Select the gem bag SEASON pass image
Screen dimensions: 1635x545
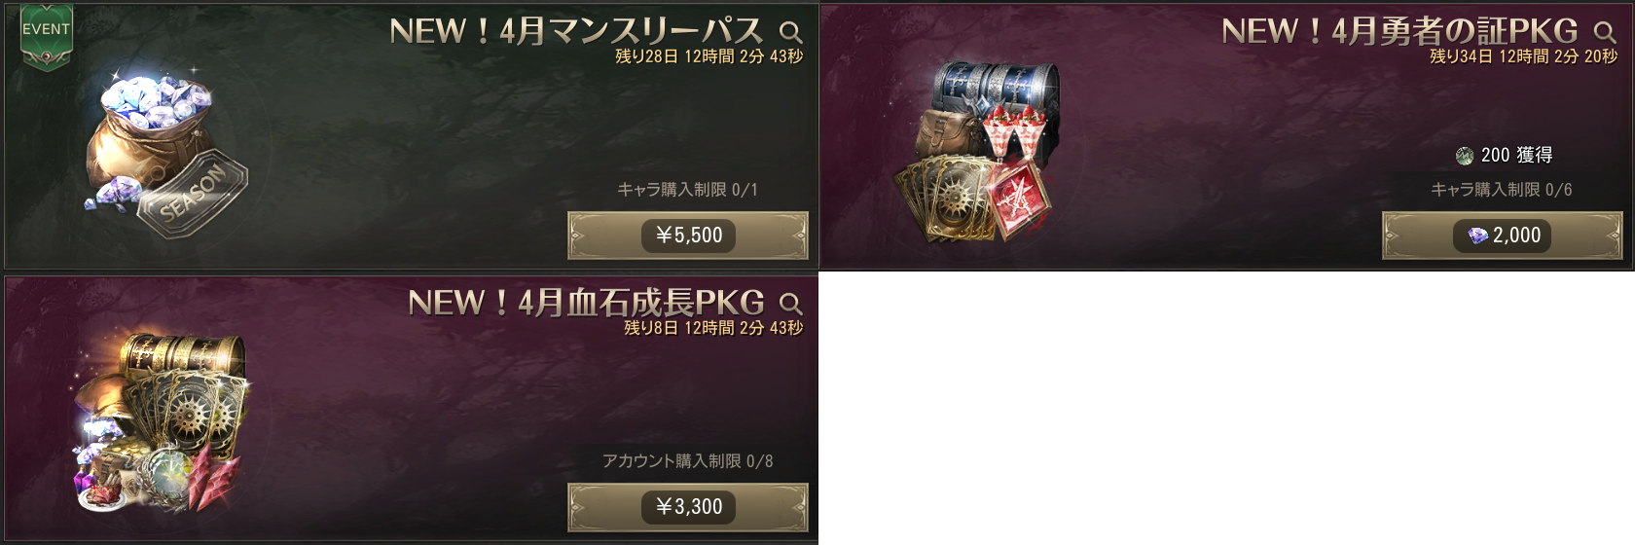(165, 151)
